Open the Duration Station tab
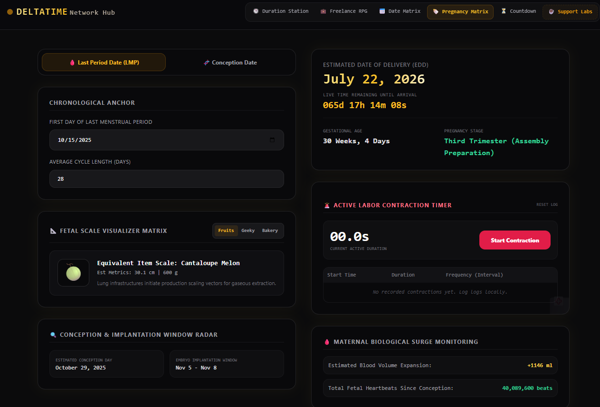 281,11
